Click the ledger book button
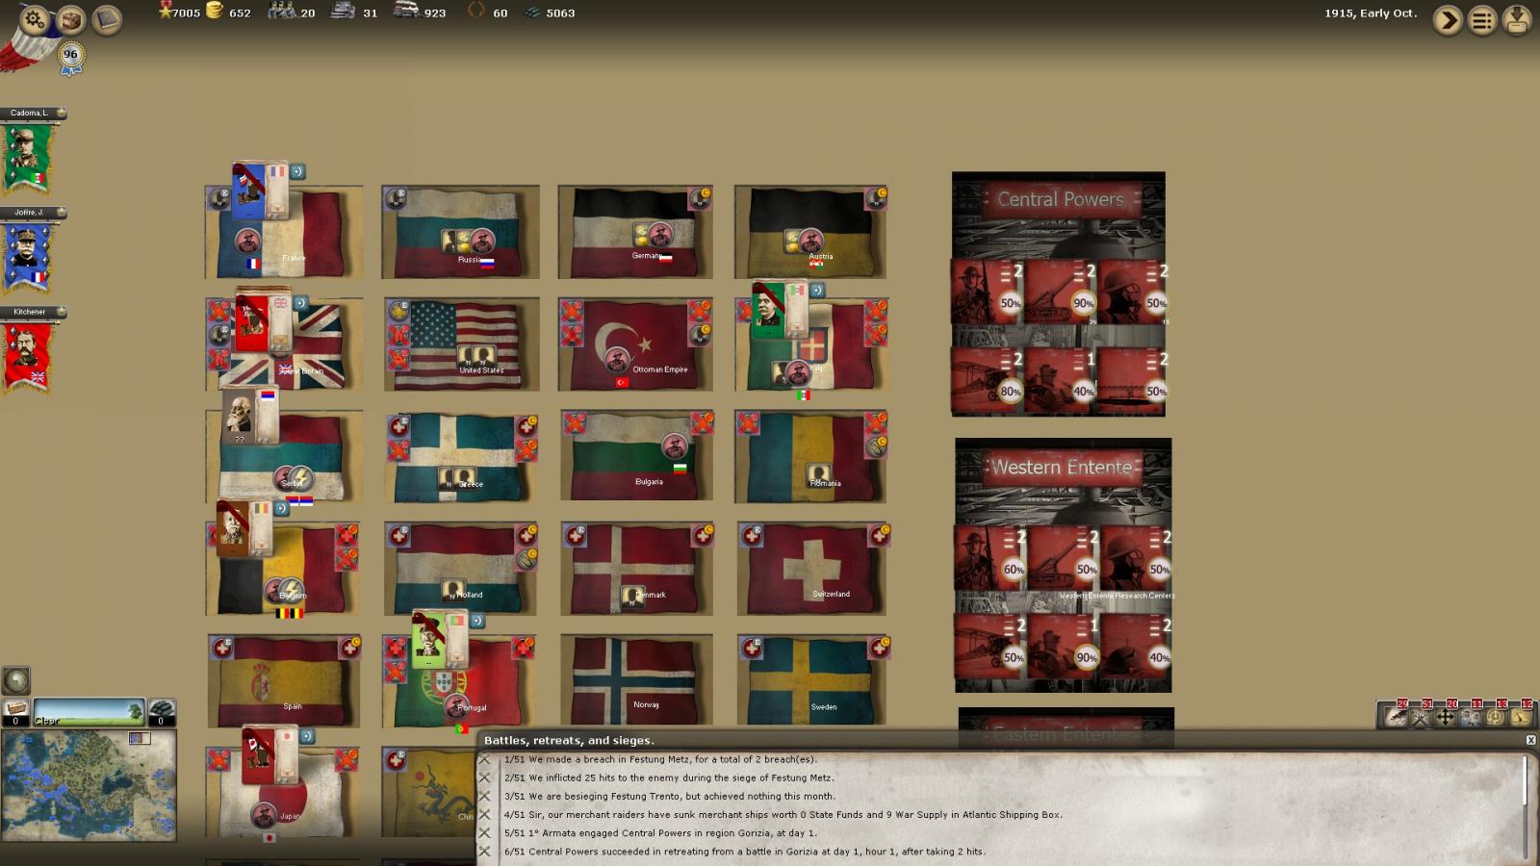The image size is (1540, 866). pos(106,20)
